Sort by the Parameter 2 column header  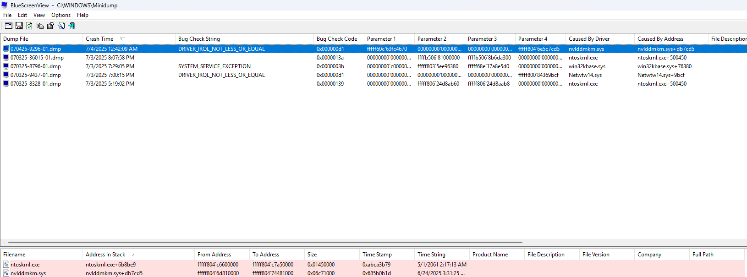439,39
